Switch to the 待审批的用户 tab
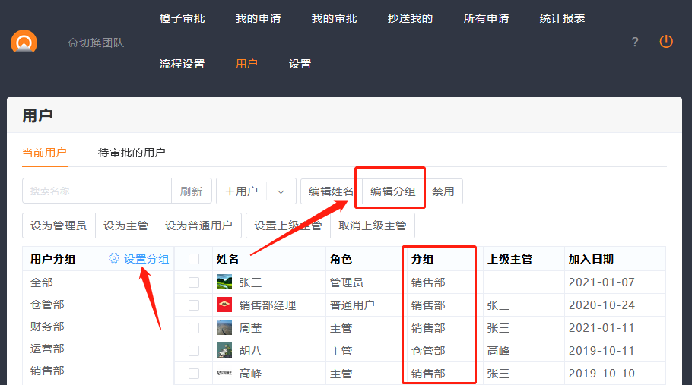 click(132, 153)
